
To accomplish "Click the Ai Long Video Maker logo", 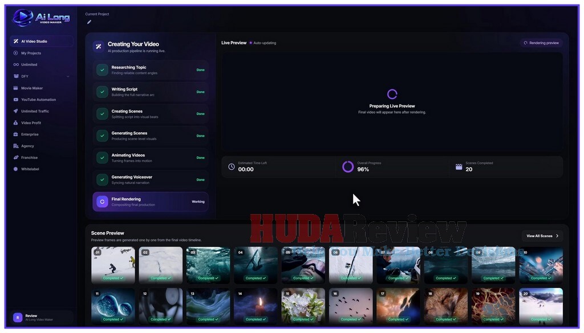I will point(41,17).
